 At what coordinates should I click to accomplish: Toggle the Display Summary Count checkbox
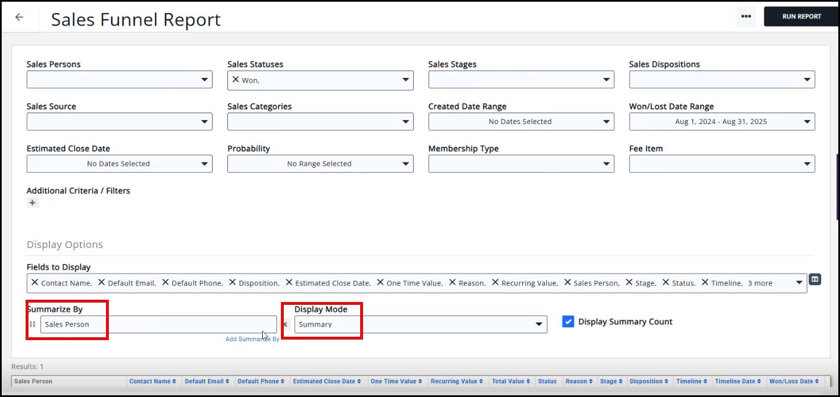(568, 321)
